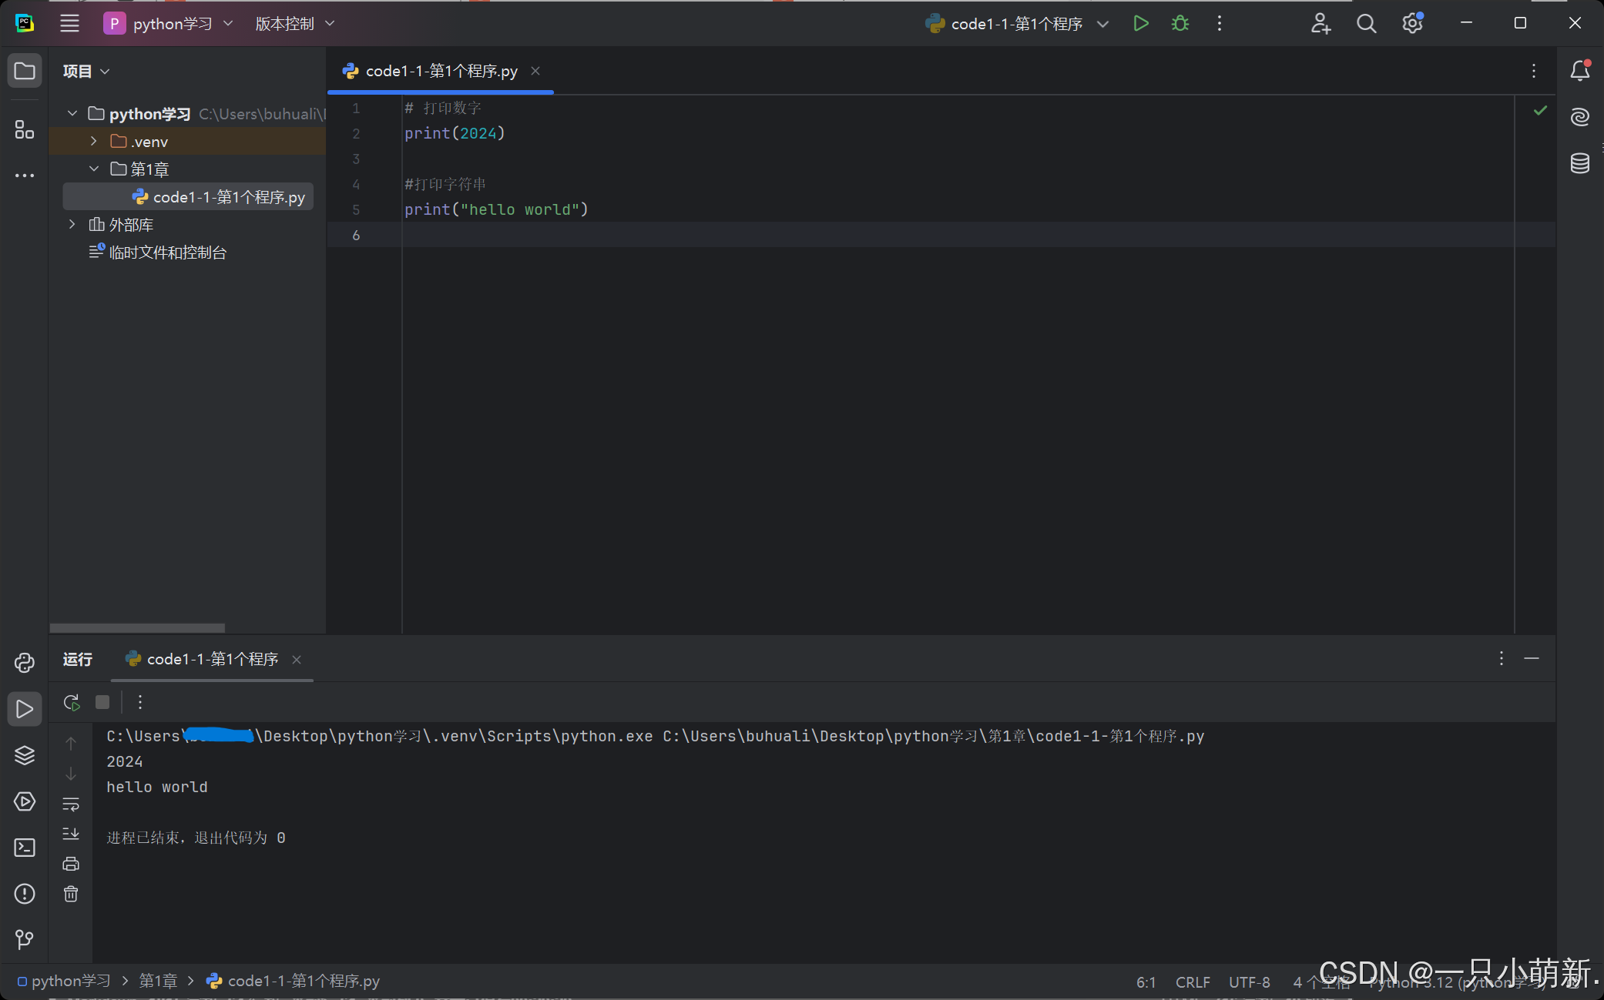Select the code1-1-第1个程序.py editor tab
Viewport: 1604px width, 1000px height.
441,71
